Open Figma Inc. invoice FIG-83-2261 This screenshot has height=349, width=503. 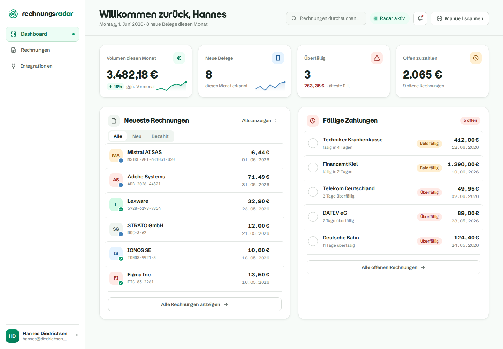[195, 278]
